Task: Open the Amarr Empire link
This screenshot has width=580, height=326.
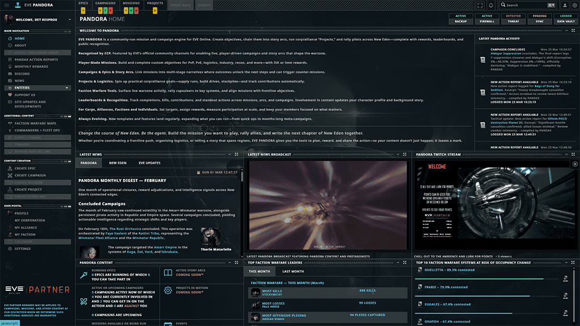Action: click(x=165, y=247)
